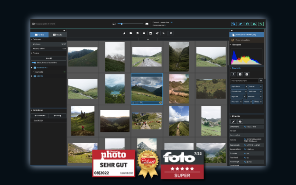Search by Exposure time magnifier icon
The width and height of the screenshot is (296, 185).
[245, 149]
